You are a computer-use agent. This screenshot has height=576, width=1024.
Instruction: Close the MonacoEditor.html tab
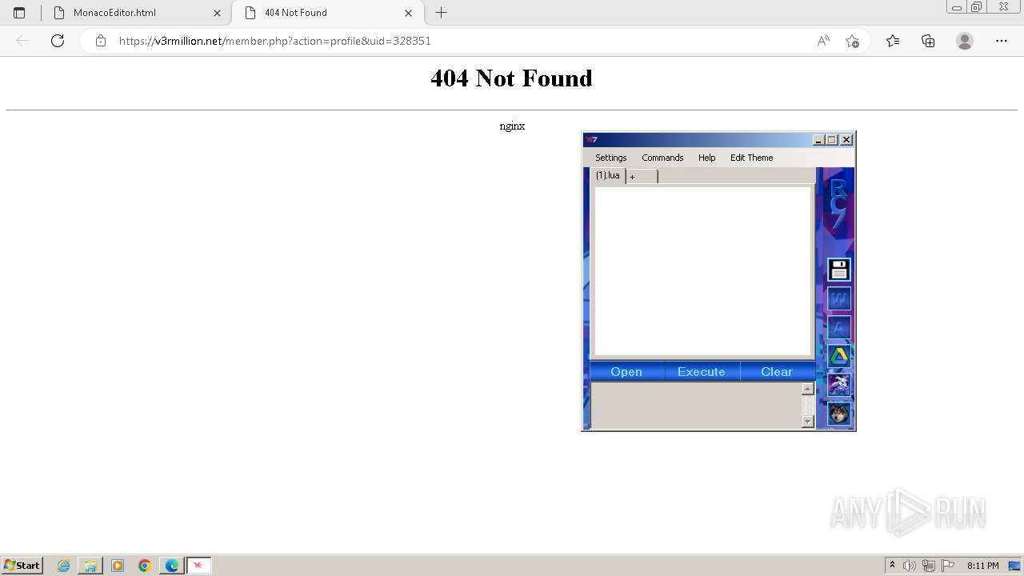[217, 13]
